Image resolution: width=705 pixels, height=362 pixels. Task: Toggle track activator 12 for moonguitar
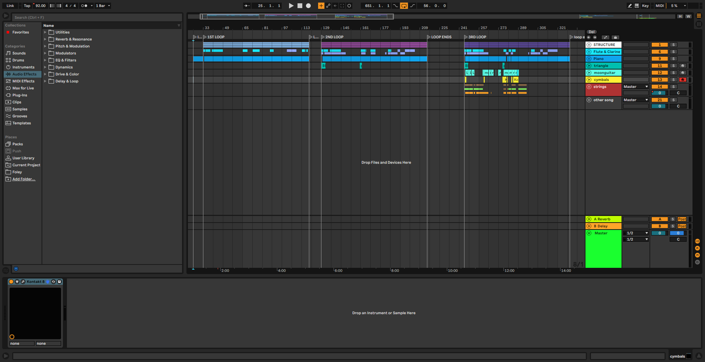click(x=660, y=73)
